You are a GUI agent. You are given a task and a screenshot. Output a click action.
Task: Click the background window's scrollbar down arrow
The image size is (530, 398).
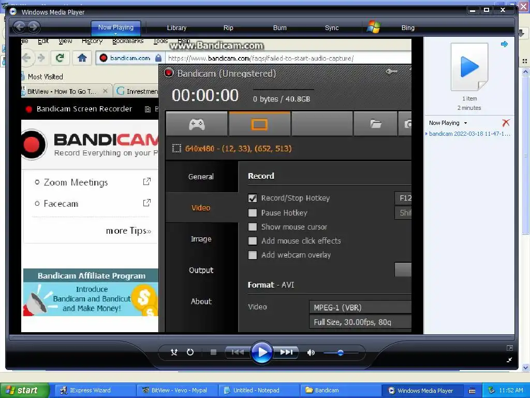tap(525, 367)
